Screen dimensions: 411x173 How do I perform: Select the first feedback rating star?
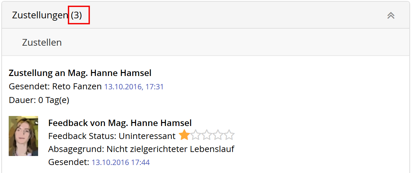point(184,135)
